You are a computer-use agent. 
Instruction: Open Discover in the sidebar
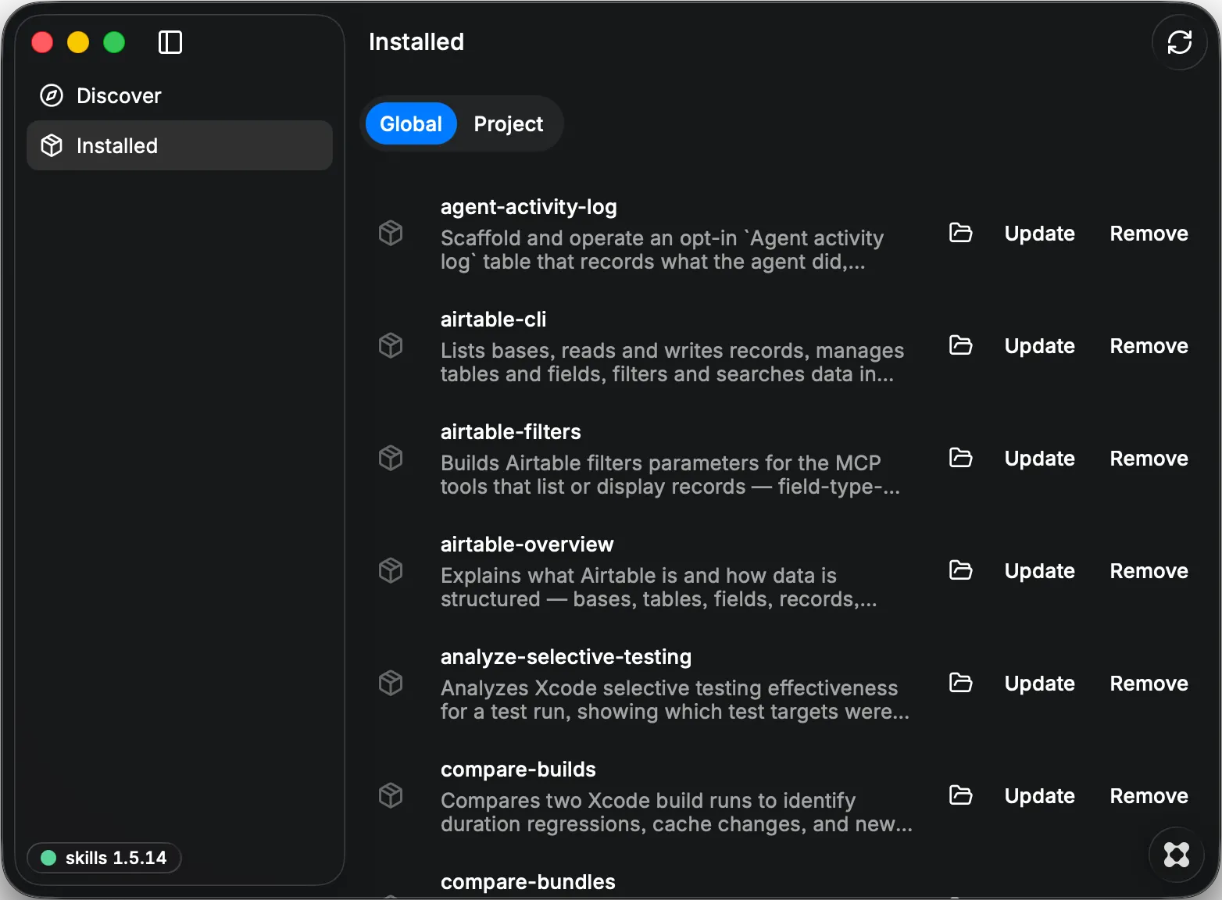[x=180, y=95]
